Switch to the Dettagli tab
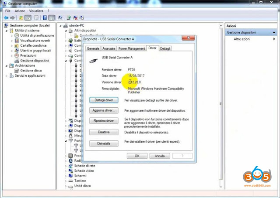The image size is (280, 198). click(x=165, y=48)
